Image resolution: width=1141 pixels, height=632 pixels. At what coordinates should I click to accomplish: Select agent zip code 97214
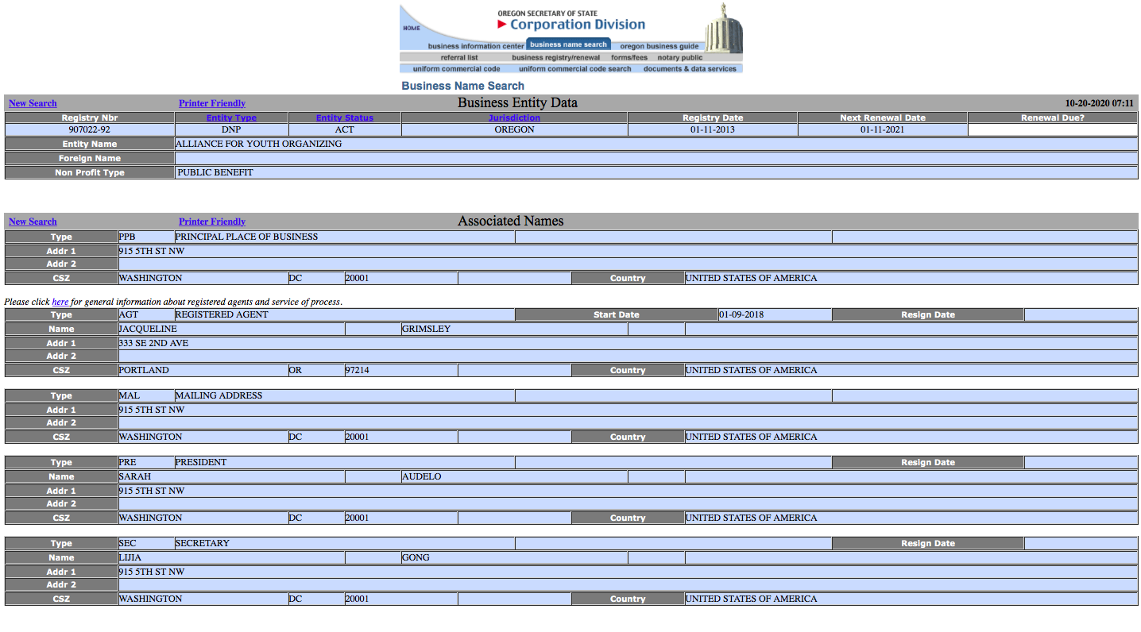tap(357, 370)
